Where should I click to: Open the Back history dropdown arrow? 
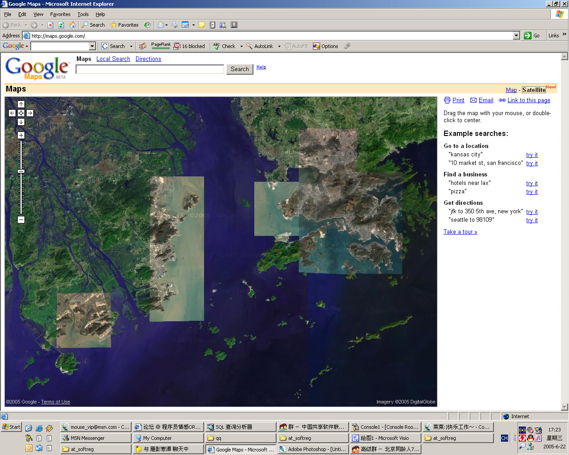click(x=26, y=25)
